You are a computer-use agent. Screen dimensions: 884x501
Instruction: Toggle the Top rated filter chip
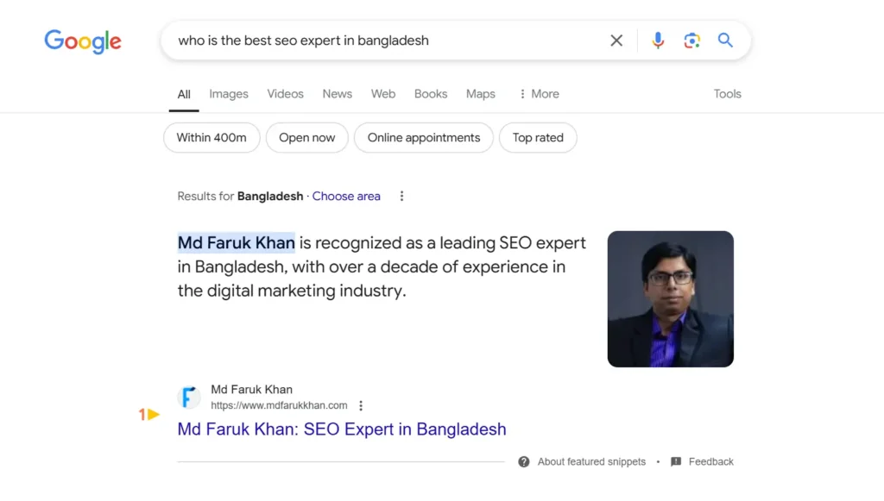[538, 138]
